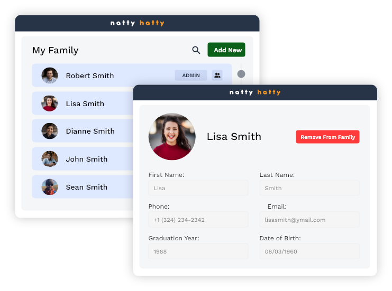Select the Last Name field

click(x=309, y=188)
